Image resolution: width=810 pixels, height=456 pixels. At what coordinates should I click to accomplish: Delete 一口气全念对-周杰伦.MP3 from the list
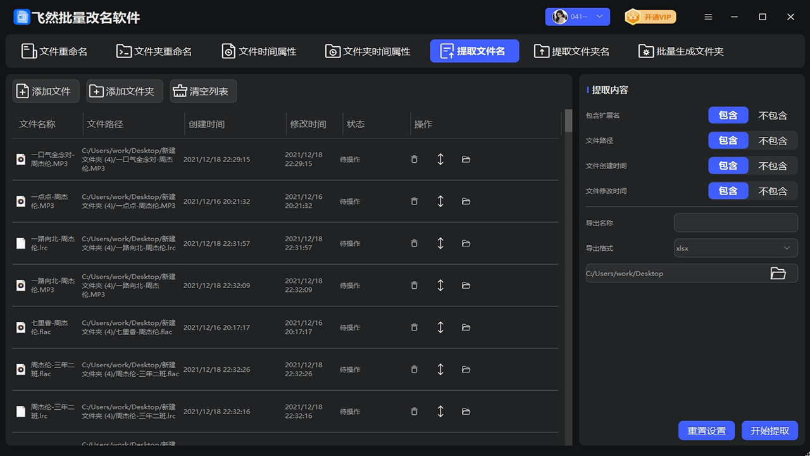[x=414, y=159]
